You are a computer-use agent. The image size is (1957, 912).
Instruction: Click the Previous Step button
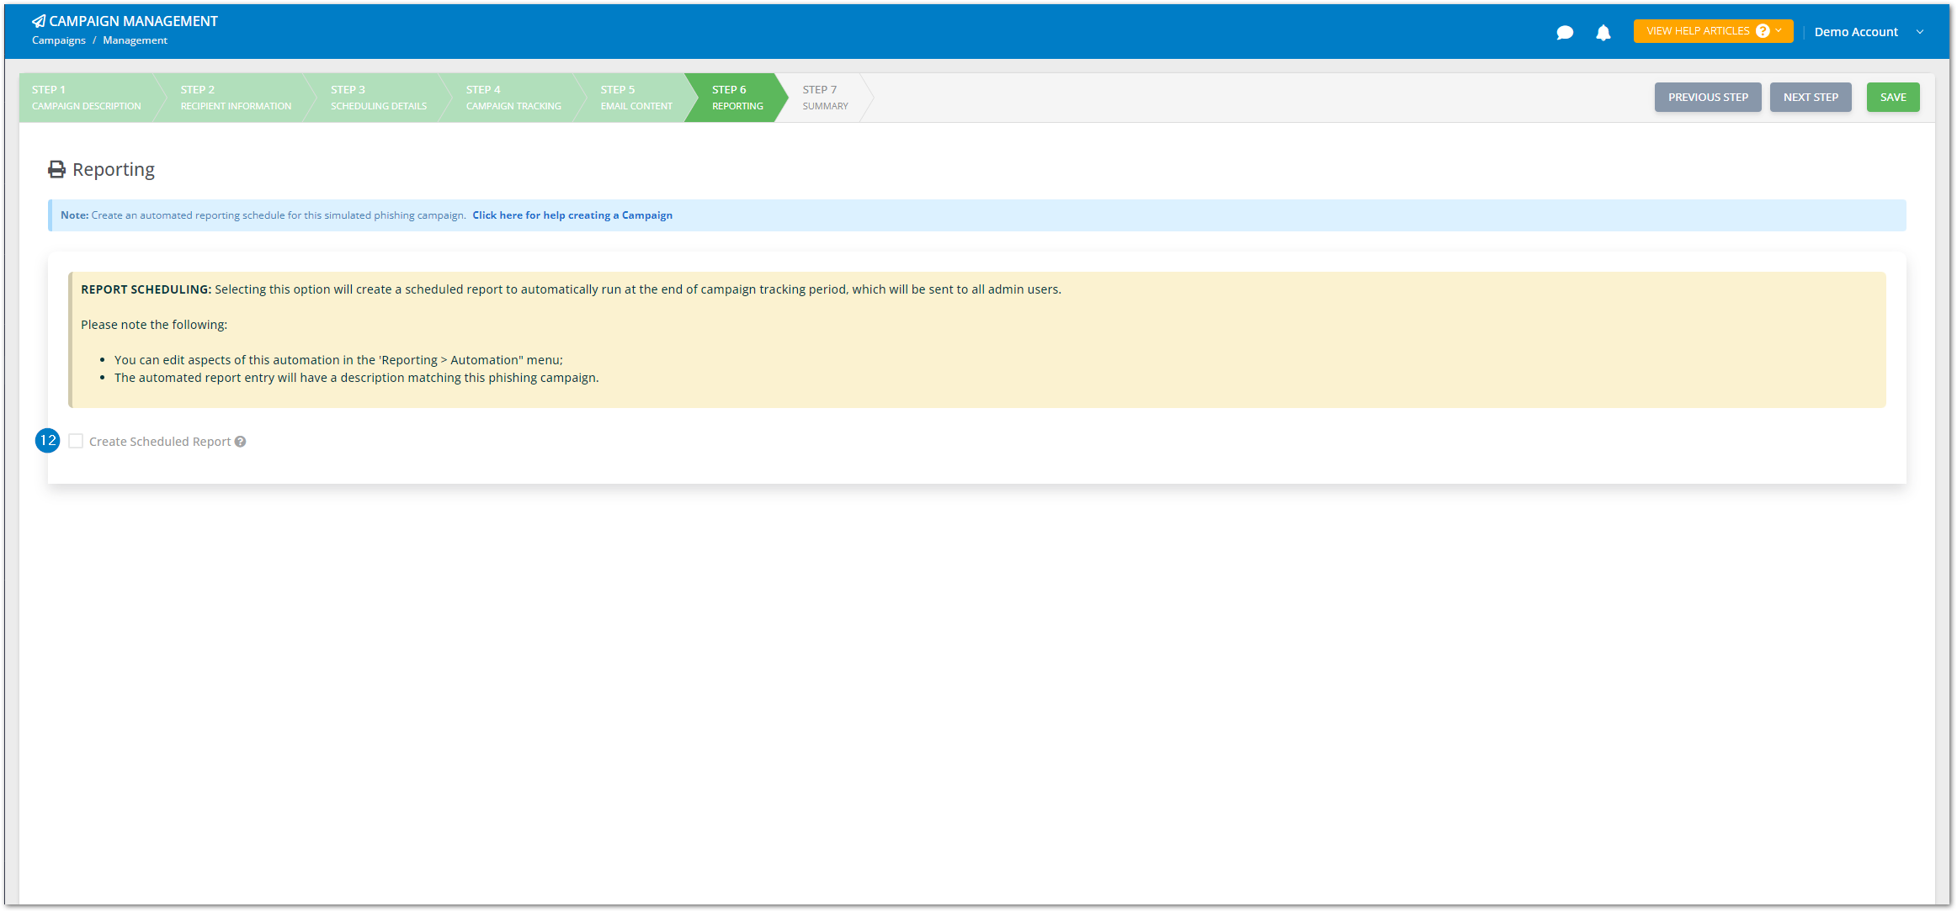click(1708, 98)
